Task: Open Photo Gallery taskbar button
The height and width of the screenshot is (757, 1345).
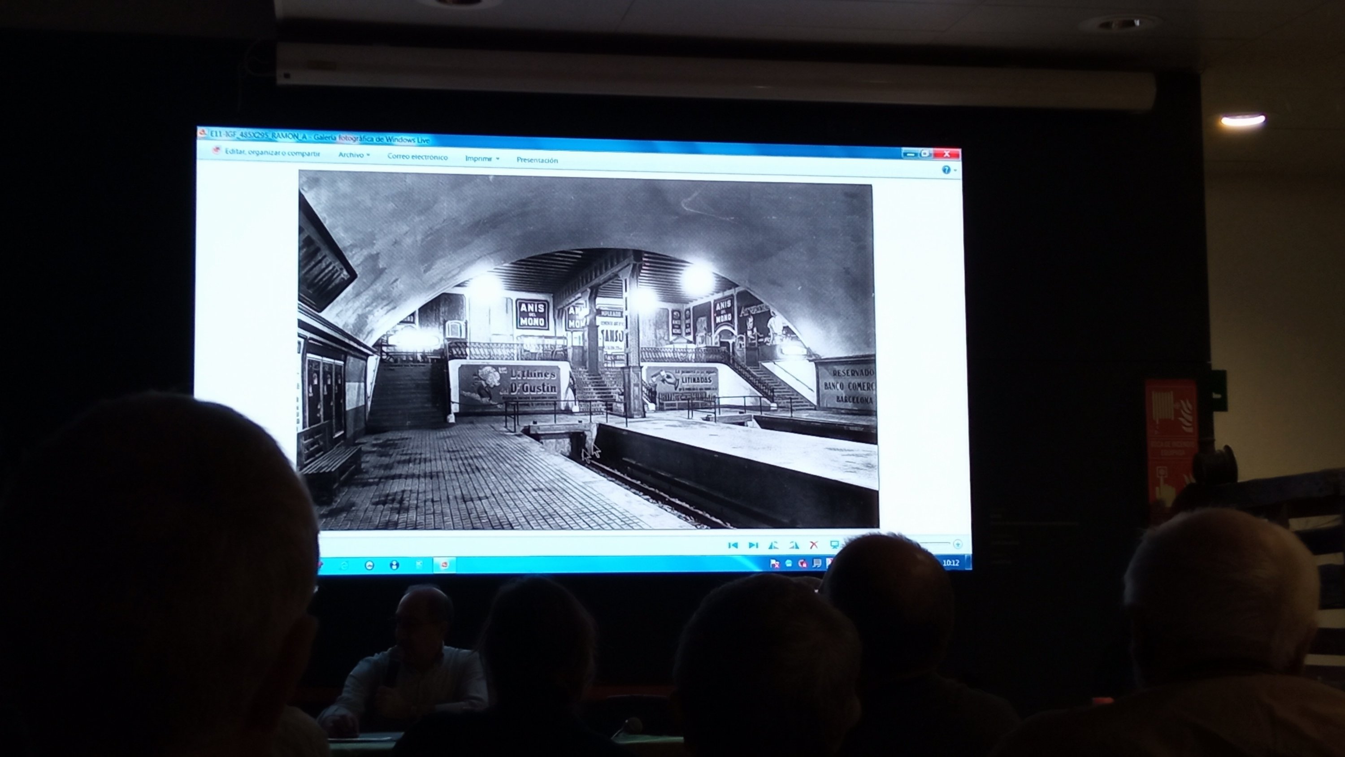Action: click(444, 565)
